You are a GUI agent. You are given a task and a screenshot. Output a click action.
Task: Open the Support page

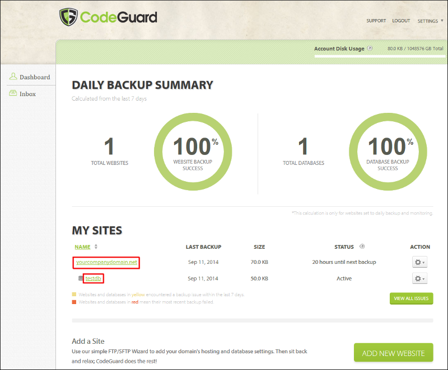tap(376, 21)
